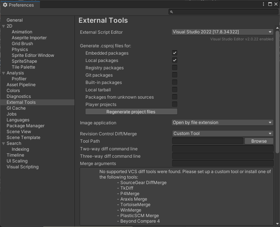Enable Built-in packages checkbox
280x227 pixels.
pos(175,82)
